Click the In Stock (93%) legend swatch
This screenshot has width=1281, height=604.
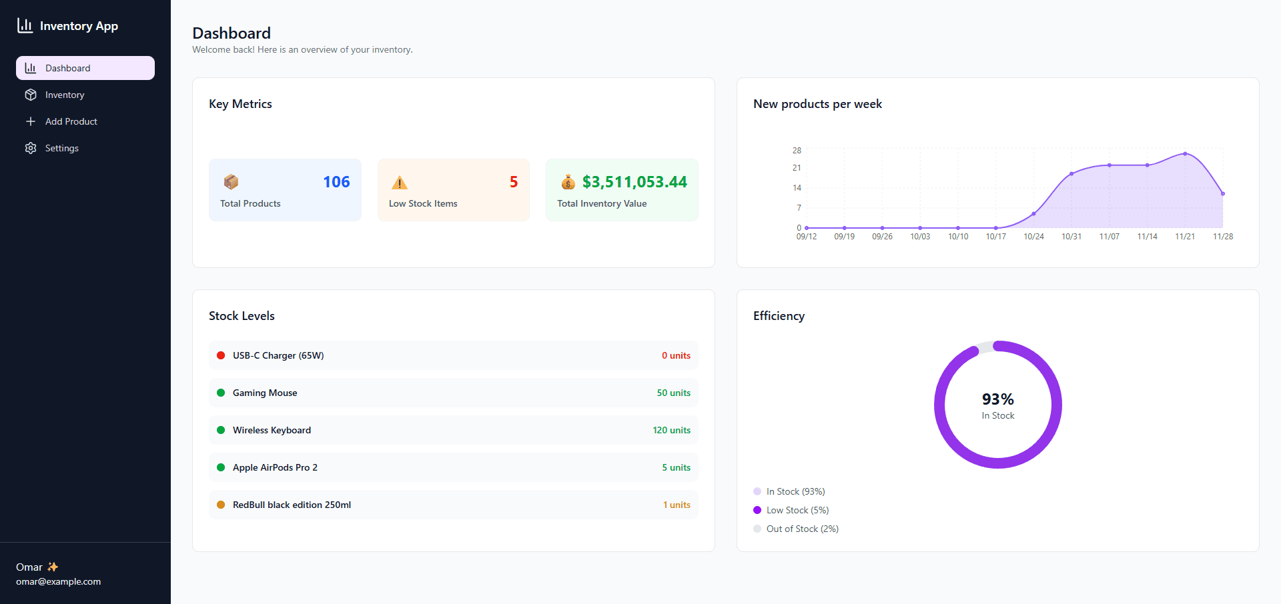757,491
